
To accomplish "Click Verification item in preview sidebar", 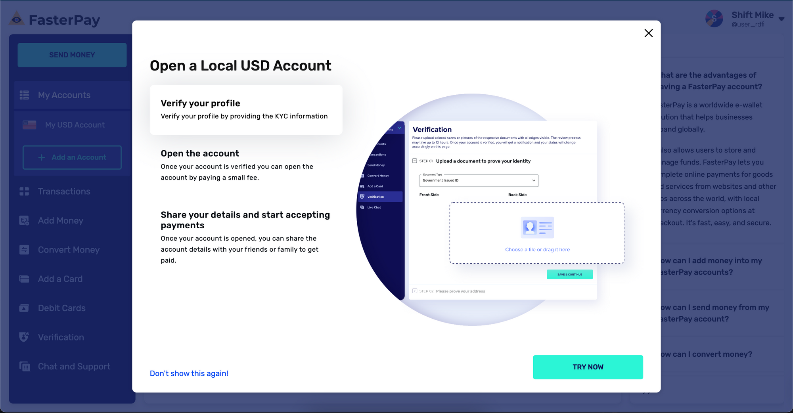I will click(381, 197).
